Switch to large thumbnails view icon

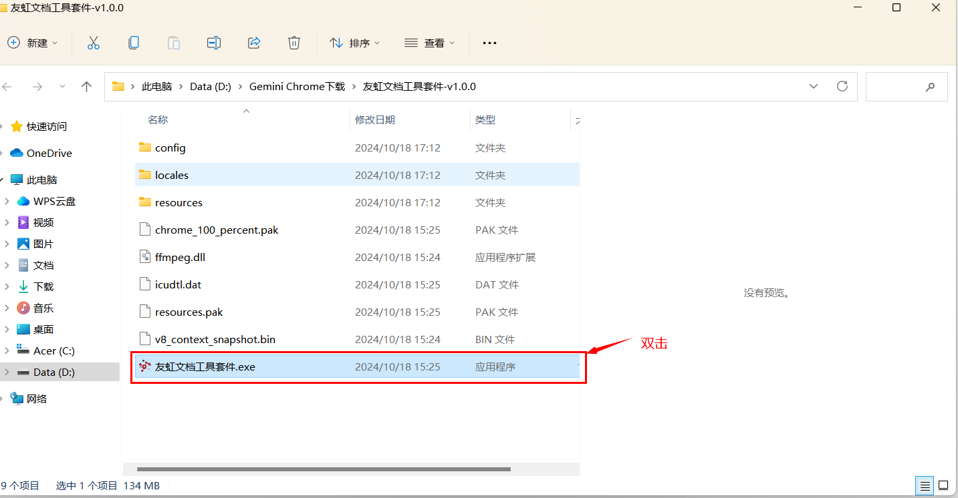pos(943,485)
